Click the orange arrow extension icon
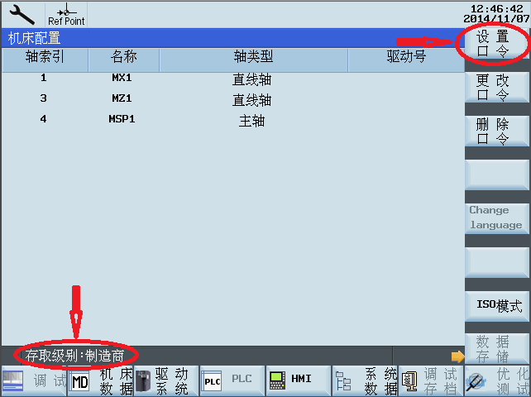 pyautogui.click(x=457, y=356)
